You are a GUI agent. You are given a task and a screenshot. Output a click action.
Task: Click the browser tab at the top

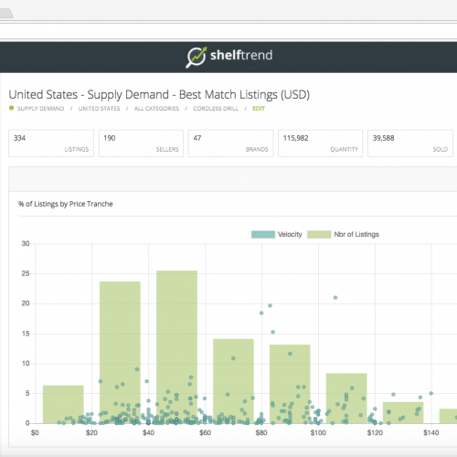5,14
